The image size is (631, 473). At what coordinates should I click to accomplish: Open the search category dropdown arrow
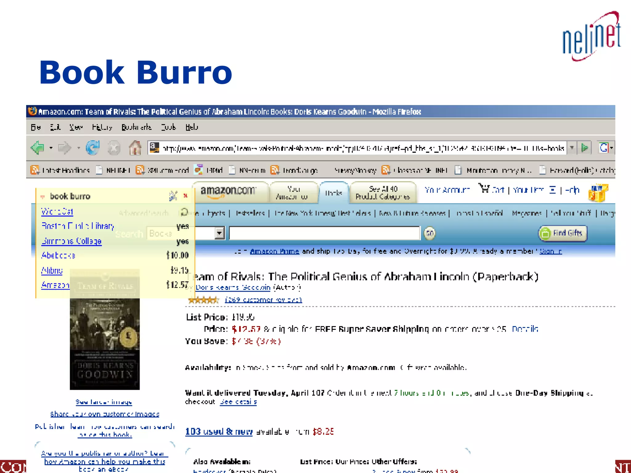[x=219, y=233]
